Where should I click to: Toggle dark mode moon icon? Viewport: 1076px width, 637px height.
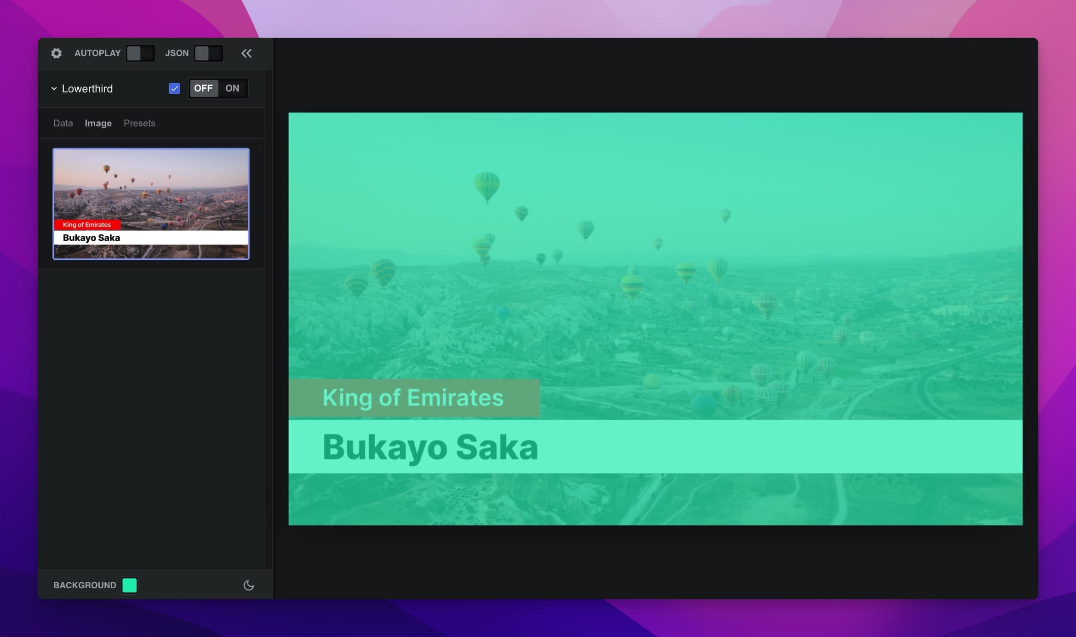(248, 585)
